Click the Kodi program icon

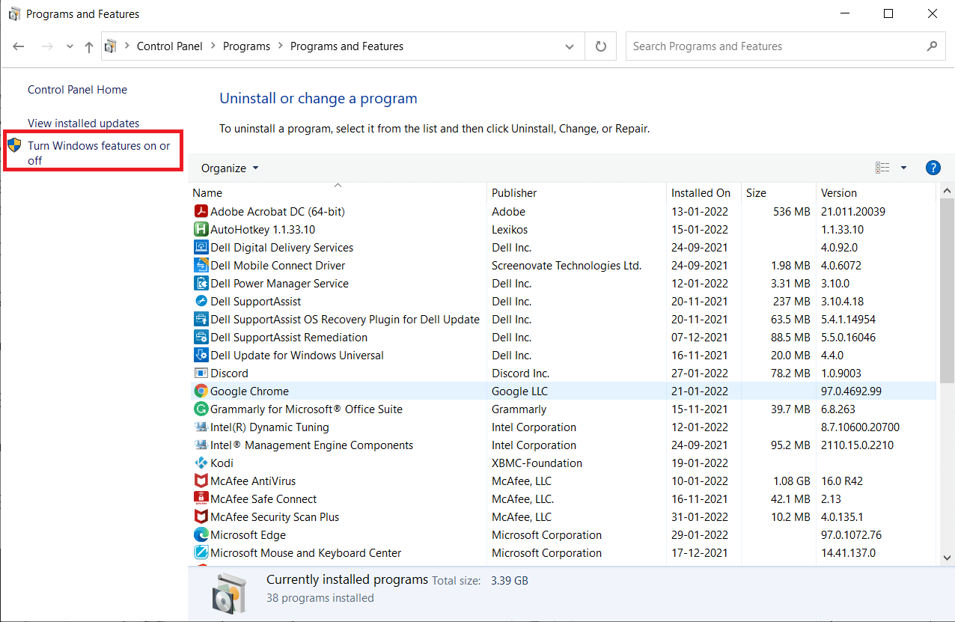click(201, 463)
